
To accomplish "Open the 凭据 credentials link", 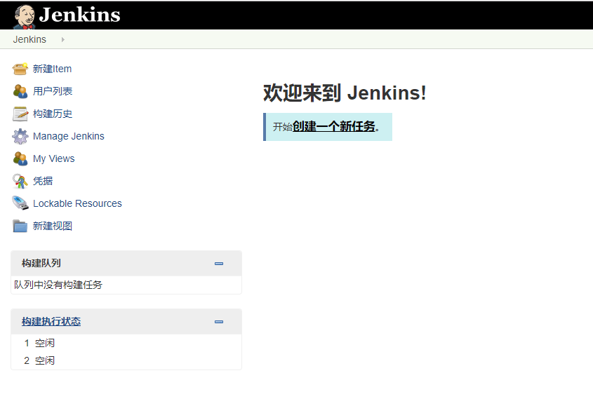I will pyautogui.click(x=43, y=181).
